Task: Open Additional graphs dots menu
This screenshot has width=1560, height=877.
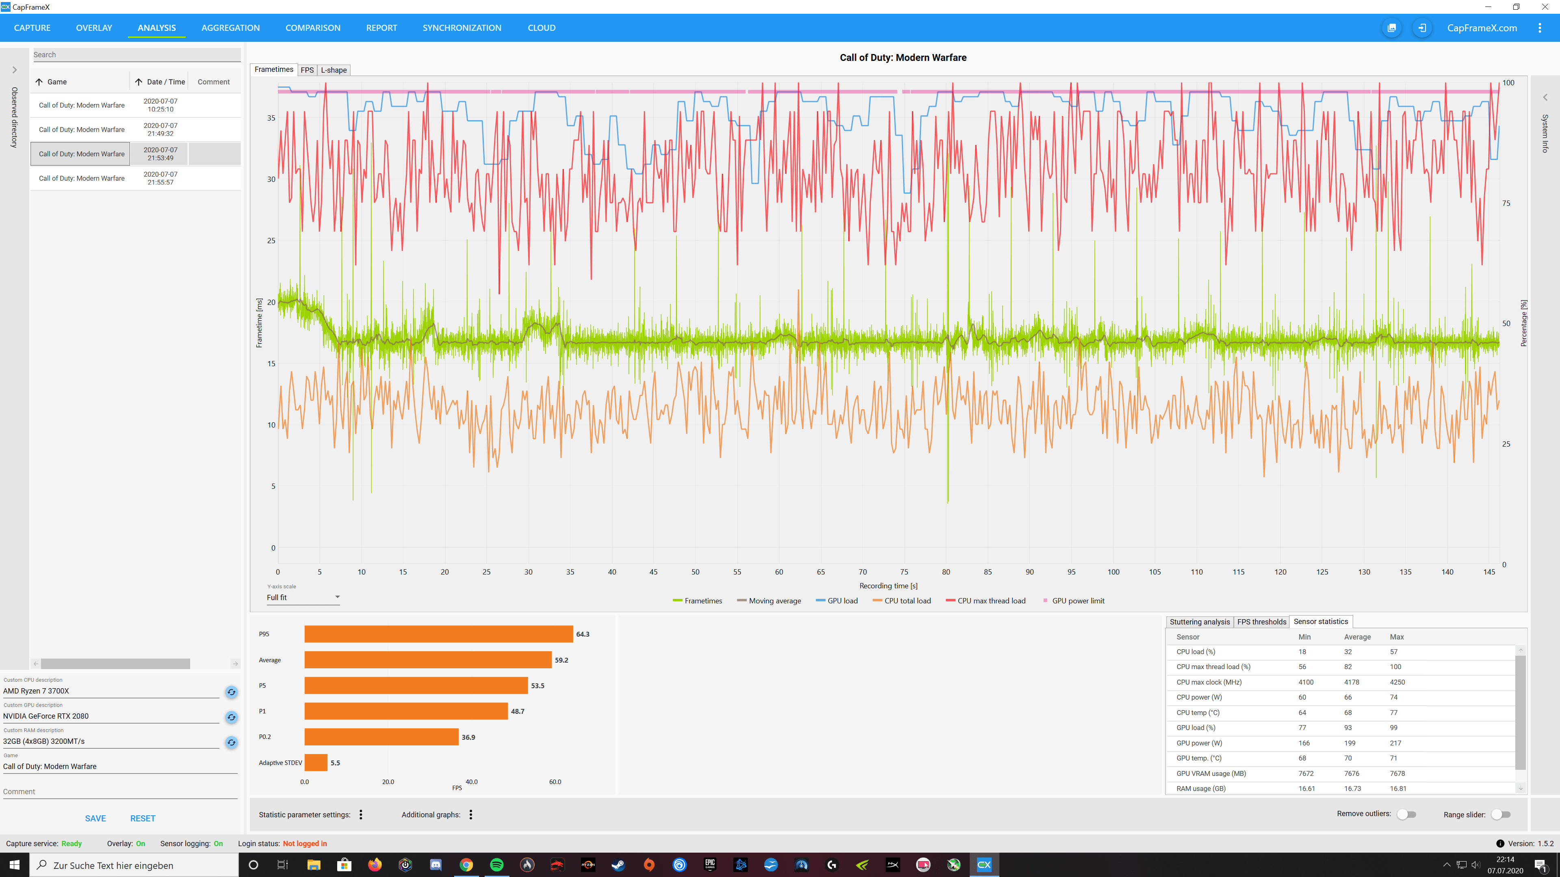Action: pos(470,814)
